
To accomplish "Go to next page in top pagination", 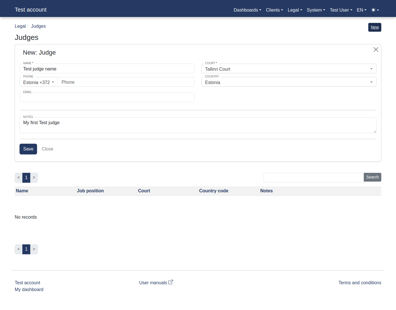I will 34,178.
